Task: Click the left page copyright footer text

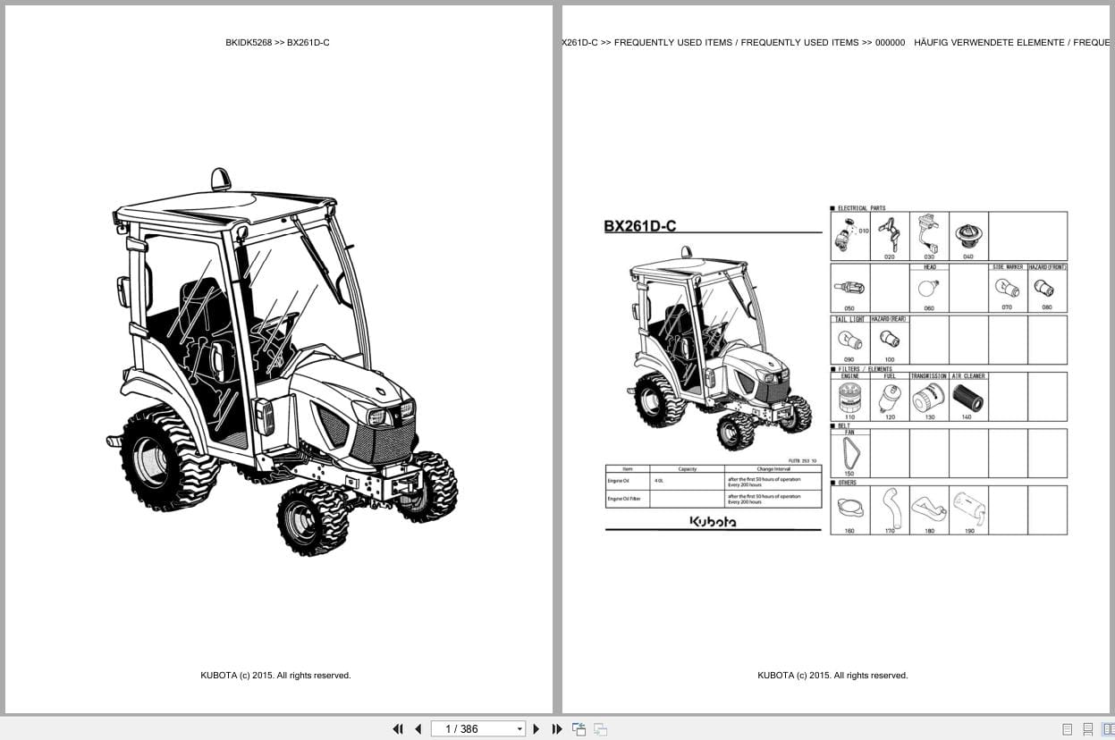Action: click(275, 676)
